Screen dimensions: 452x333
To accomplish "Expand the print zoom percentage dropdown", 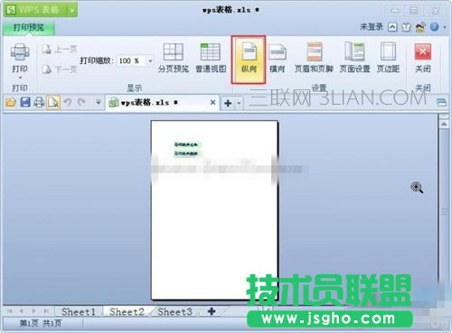I will pyautogui.click(x=150, y=61).
